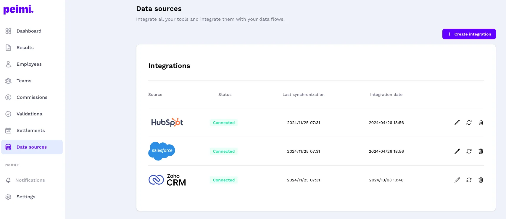Resync the Salesforce integration
506x219 pixels.
(469, 151)
